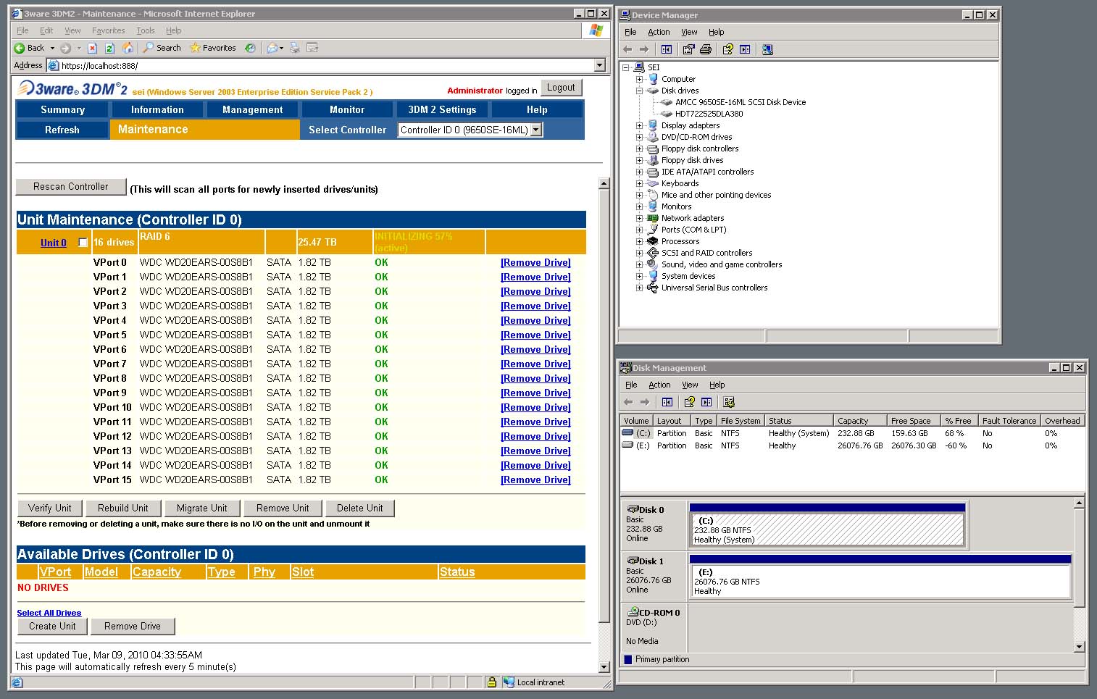Tick the Unit 0 checkbox
The width and height of the screenshot is (1097, 699).
pyautogui.click(x=83, y=243)
